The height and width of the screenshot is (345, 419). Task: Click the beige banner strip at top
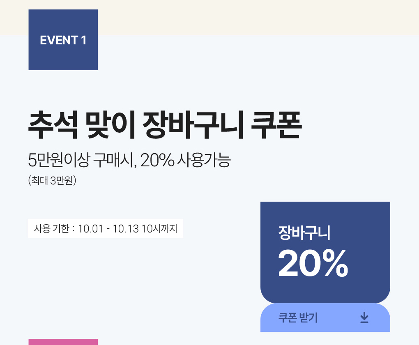pyautogui.click(x=246, y=17)
